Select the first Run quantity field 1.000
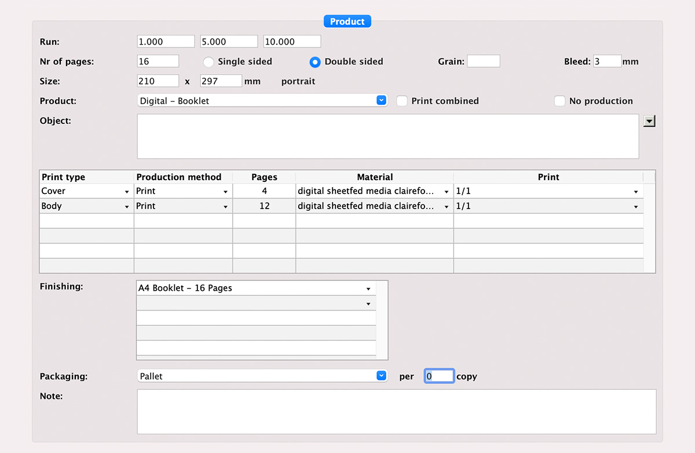This screenshot has width=695, height=453. tap(165, 42)
